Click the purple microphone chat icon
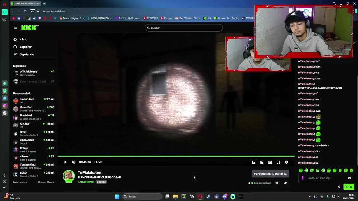 pyautogui.click(x=303, y=178)
